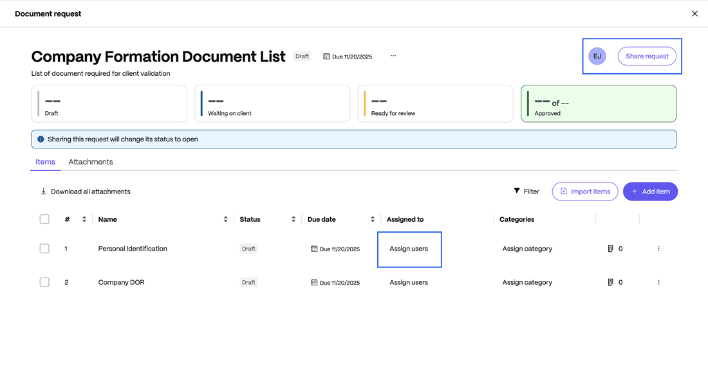708x383 pixels.
Task: Check the Company DOR row checkbox
Action: pos(44,281)
